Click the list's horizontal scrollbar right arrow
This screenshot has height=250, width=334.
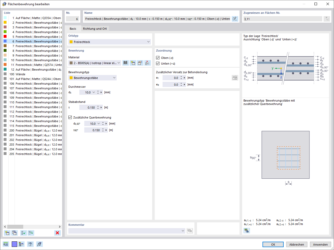coord(59,227)
